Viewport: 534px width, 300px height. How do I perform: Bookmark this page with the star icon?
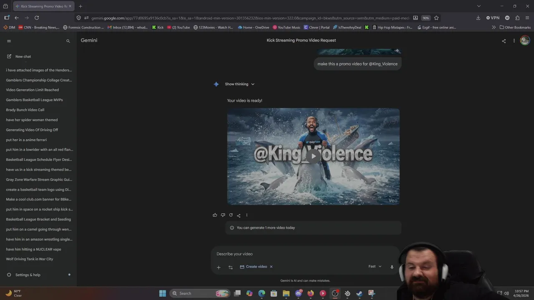tap(436, 18)
